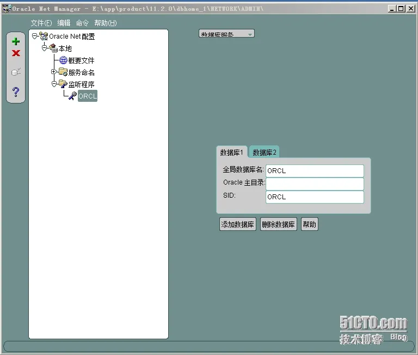Click the 帮助 button below database panel
Screen dimensions: 418x355
coord(309,224)
